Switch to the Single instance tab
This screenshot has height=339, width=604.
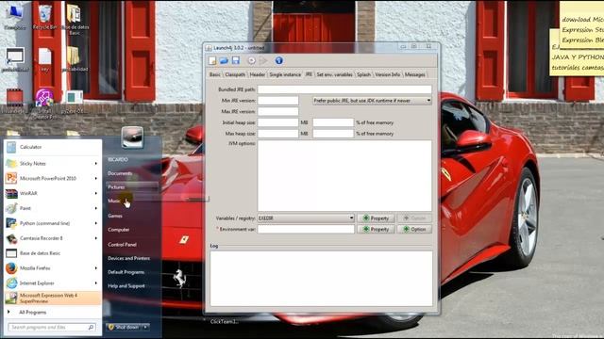tap(285, 74)
